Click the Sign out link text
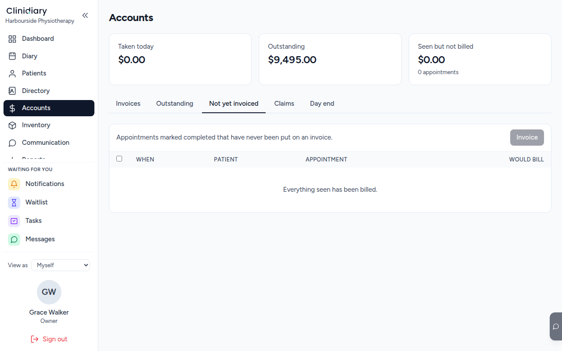This screenshot has width=562, height=351. click(x=55, y=339)
